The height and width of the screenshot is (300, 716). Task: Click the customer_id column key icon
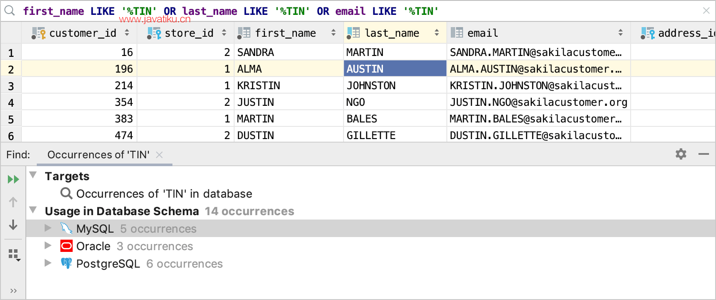(39, 33)
